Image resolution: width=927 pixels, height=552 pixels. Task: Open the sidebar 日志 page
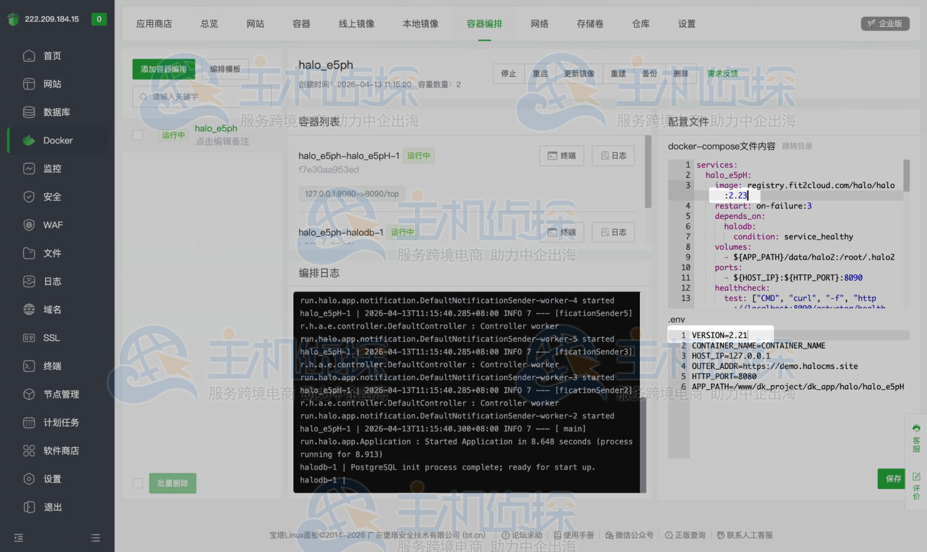(52, 282)
